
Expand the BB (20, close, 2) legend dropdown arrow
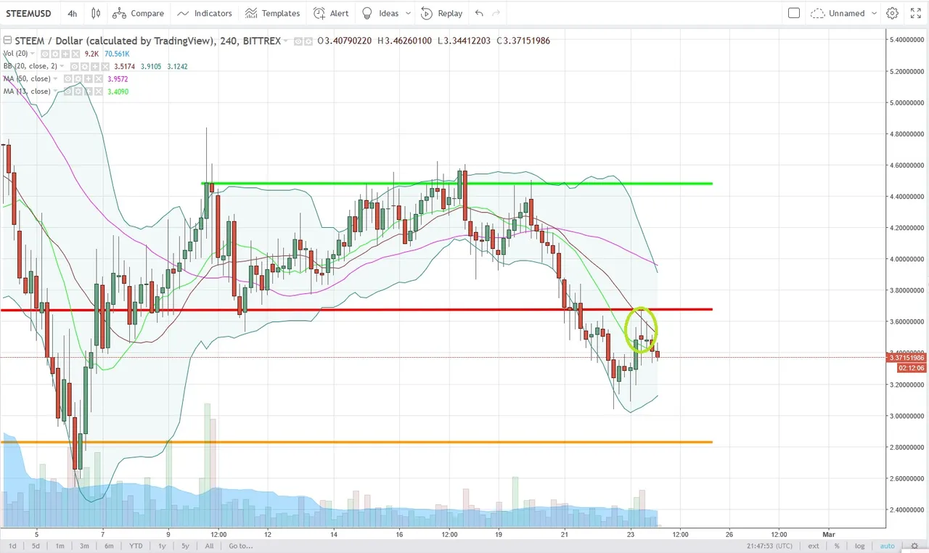62,66
